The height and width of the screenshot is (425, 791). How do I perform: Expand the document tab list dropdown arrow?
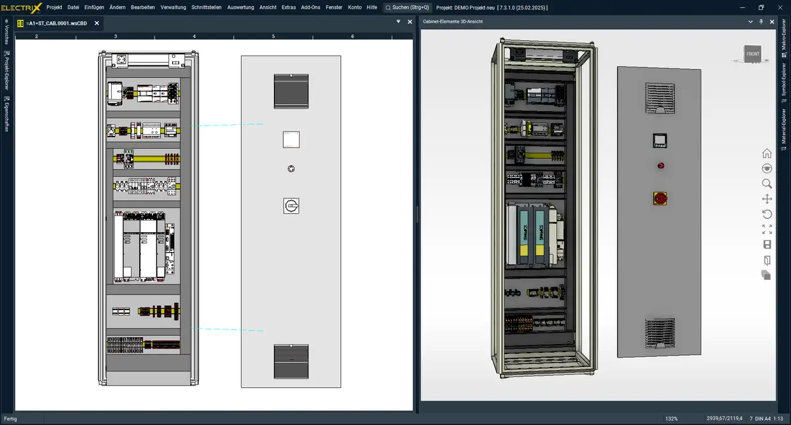(x=399, y=22)
